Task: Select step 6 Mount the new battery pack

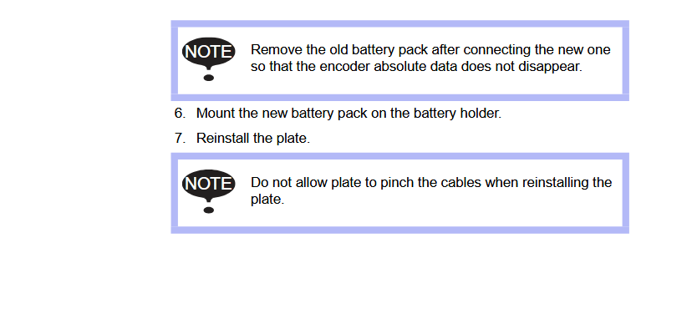Action: (x=338, y=114)
